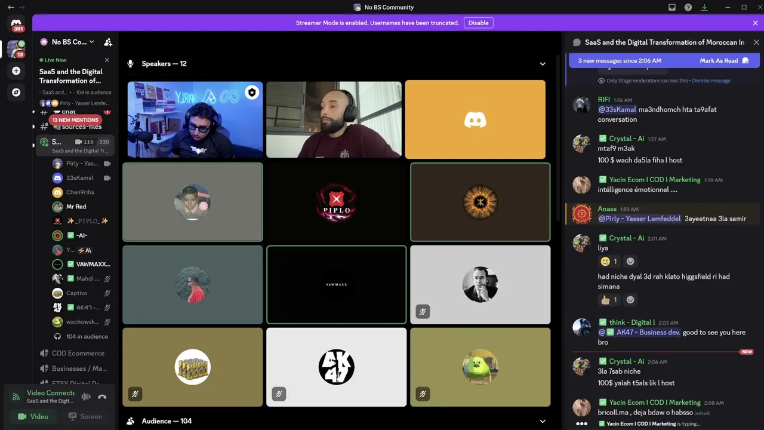The height and width of the screenshot is (430, 764).
Task: Click Anass's avatar in the chat
Action: (x=581, y=214)
